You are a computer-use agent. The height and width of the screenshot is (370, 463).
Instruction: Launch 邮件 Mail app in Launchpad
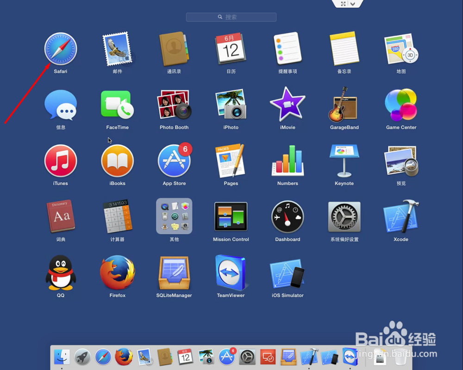(x=117, y=49)
